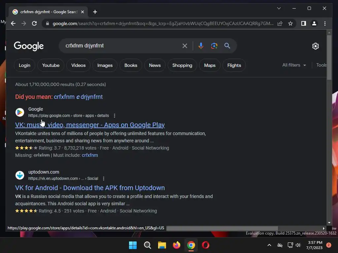Open the clock and date flyout

(x=315, y=245)
